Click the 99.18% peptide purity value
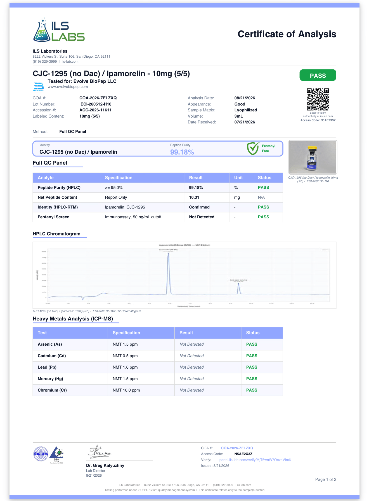Viewport: 369px width, 501px height. (182, 152)
